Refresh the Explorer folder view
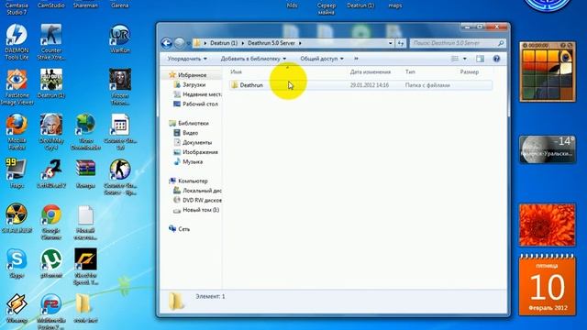 401,43
